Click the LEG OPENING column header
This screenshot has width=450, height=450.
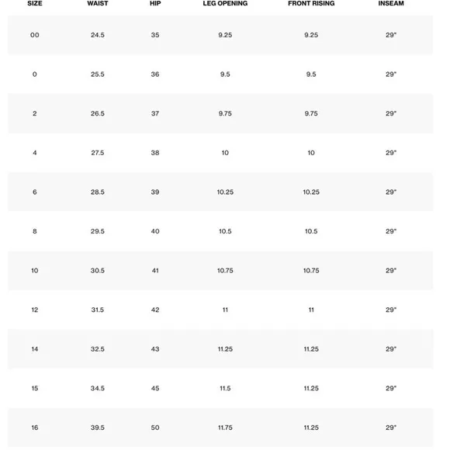(x=225, y=3)
